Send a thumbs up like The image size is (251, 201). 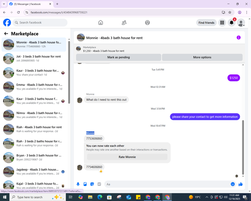tap(240, 184)
